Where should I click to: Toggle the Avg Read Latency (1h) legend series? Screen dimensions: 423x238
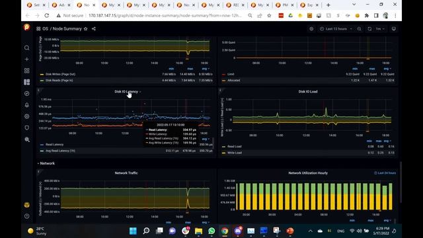point(60,151)
